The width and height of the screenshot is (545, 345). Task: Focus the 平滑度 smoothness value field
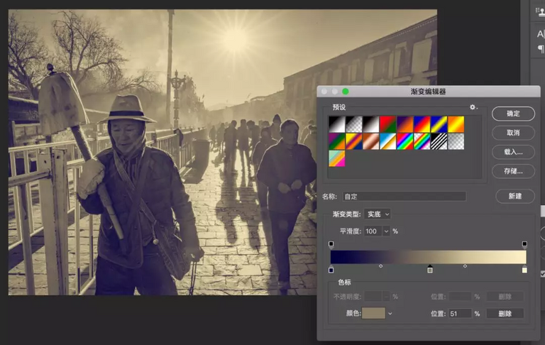[373, 231]
